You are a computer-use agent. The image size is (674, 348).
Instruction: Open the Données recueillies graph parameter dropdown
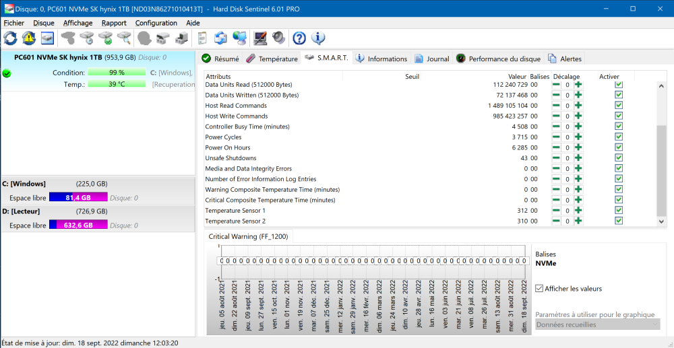597,324
